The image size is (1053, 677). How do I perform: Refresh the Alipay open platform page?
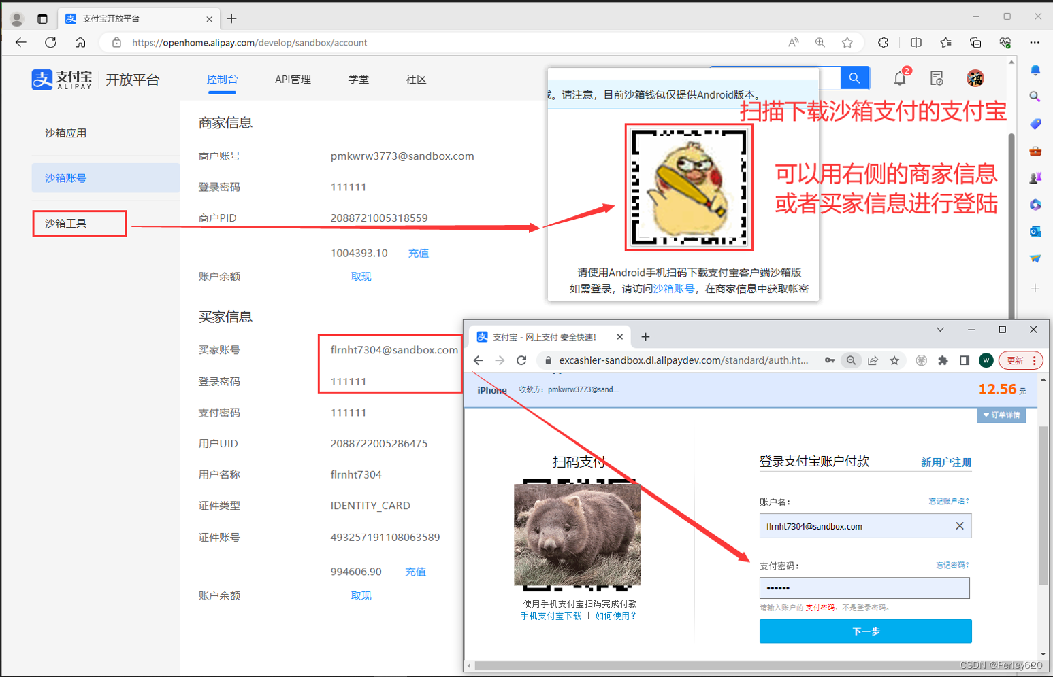click(50, 42)
